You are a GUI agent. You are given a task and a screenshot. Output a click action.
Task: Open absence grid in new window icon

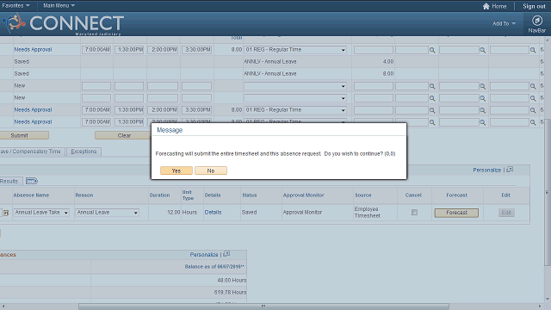pyautogui.click(x=510, y=170)
